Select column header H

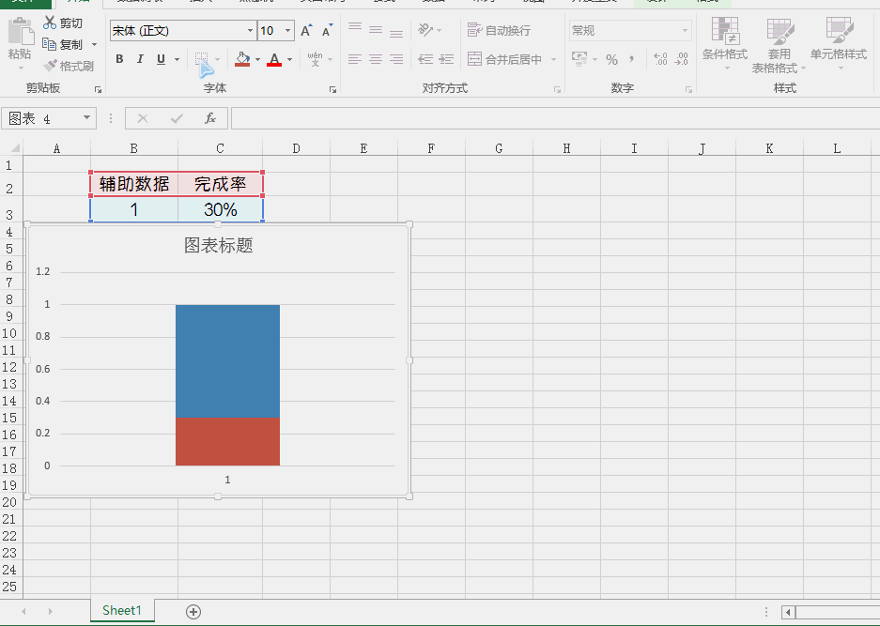[566, 148]
